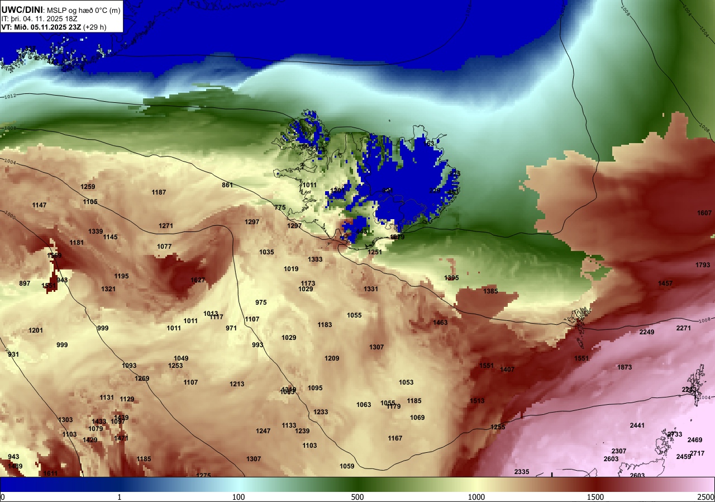Screen dimensions: 715x502
Task: Click the 1095 value
Action: (315, 388)
